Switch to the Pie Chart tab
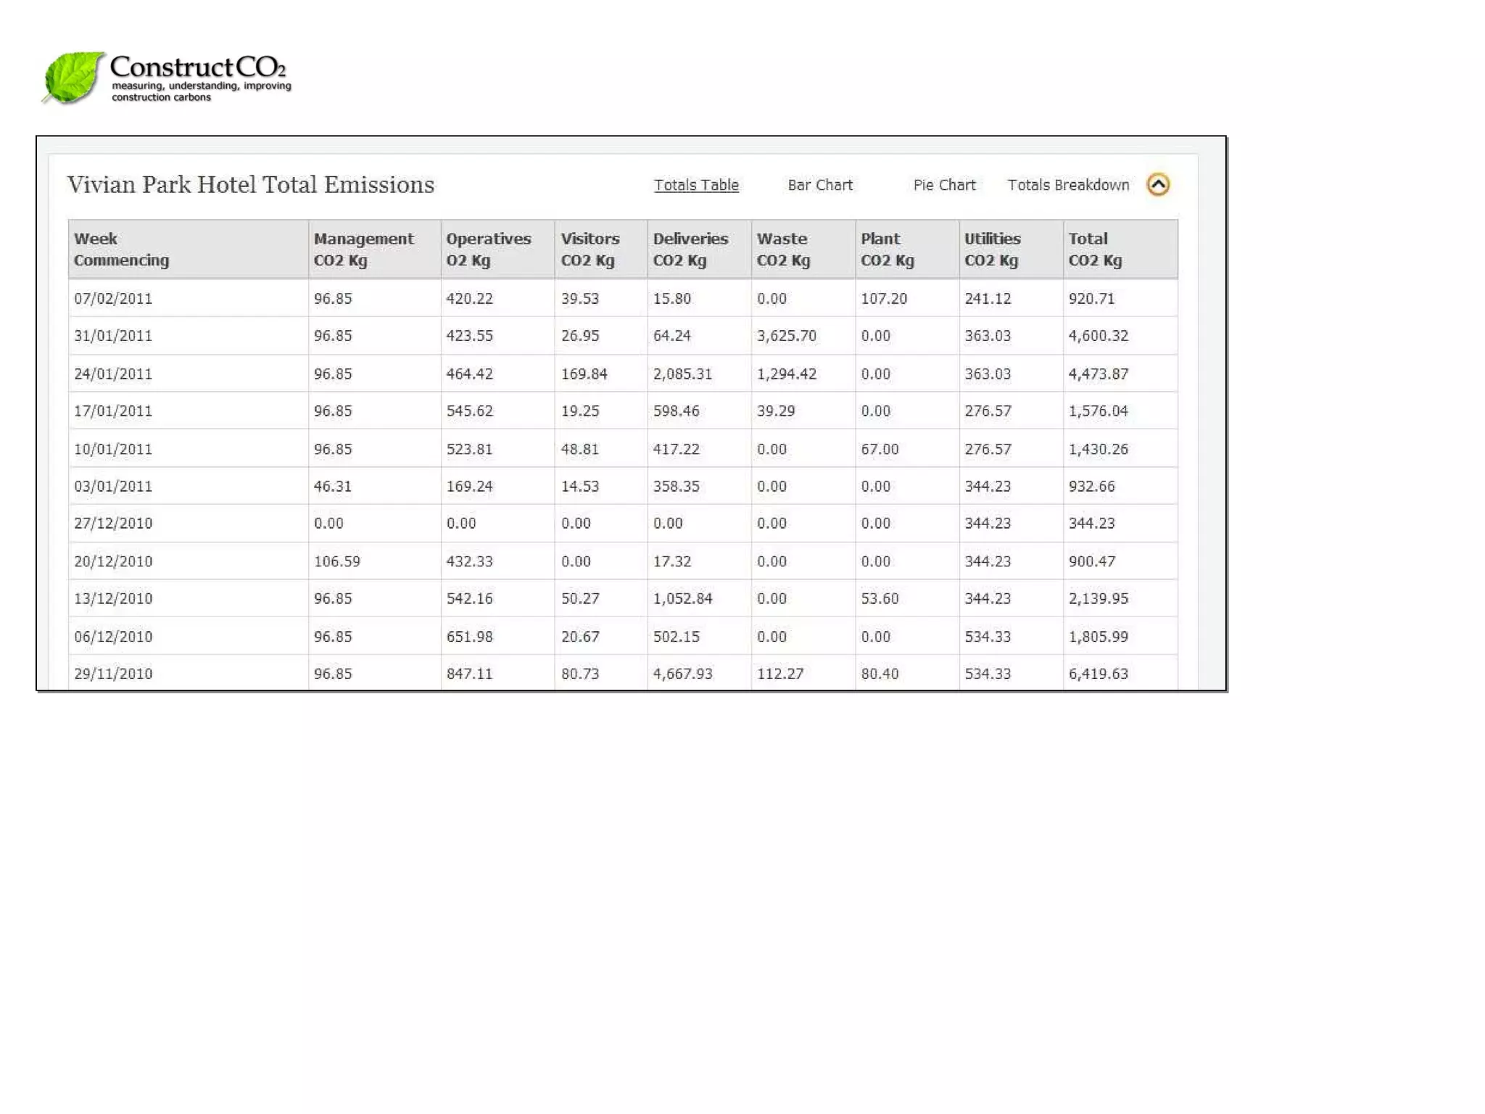The image size is (1485, 1114). click(x=944, y=185)
